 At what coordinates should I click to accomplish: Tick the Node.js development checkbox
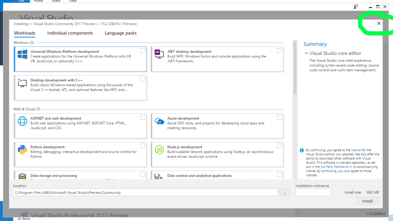[x=279, y=146]
